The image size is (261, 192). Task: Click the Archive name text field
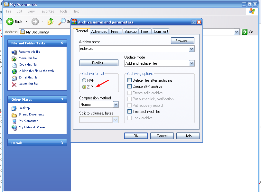click(x=134, y=49)
